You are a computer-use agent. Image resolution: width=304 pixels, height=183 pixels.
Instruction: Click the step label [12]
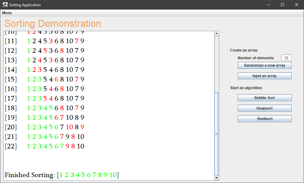(11, 51)
